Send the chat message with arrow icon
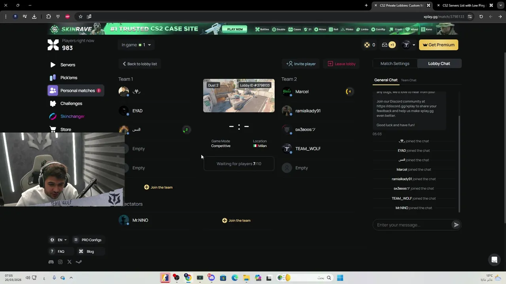 pos(456,225)
